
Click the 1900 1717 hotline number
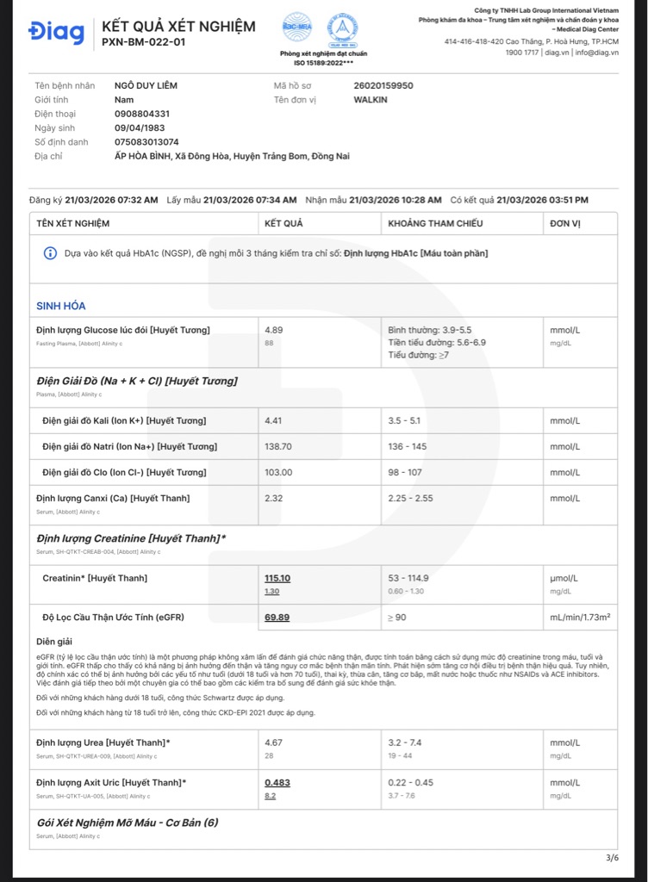pyautogui.click(x=522, y=53)
